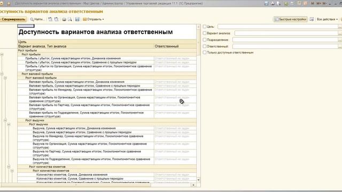Enable the Вариант анализа filter checkbox
Viewport: 342px width, 192px height.
pos(204,33)
